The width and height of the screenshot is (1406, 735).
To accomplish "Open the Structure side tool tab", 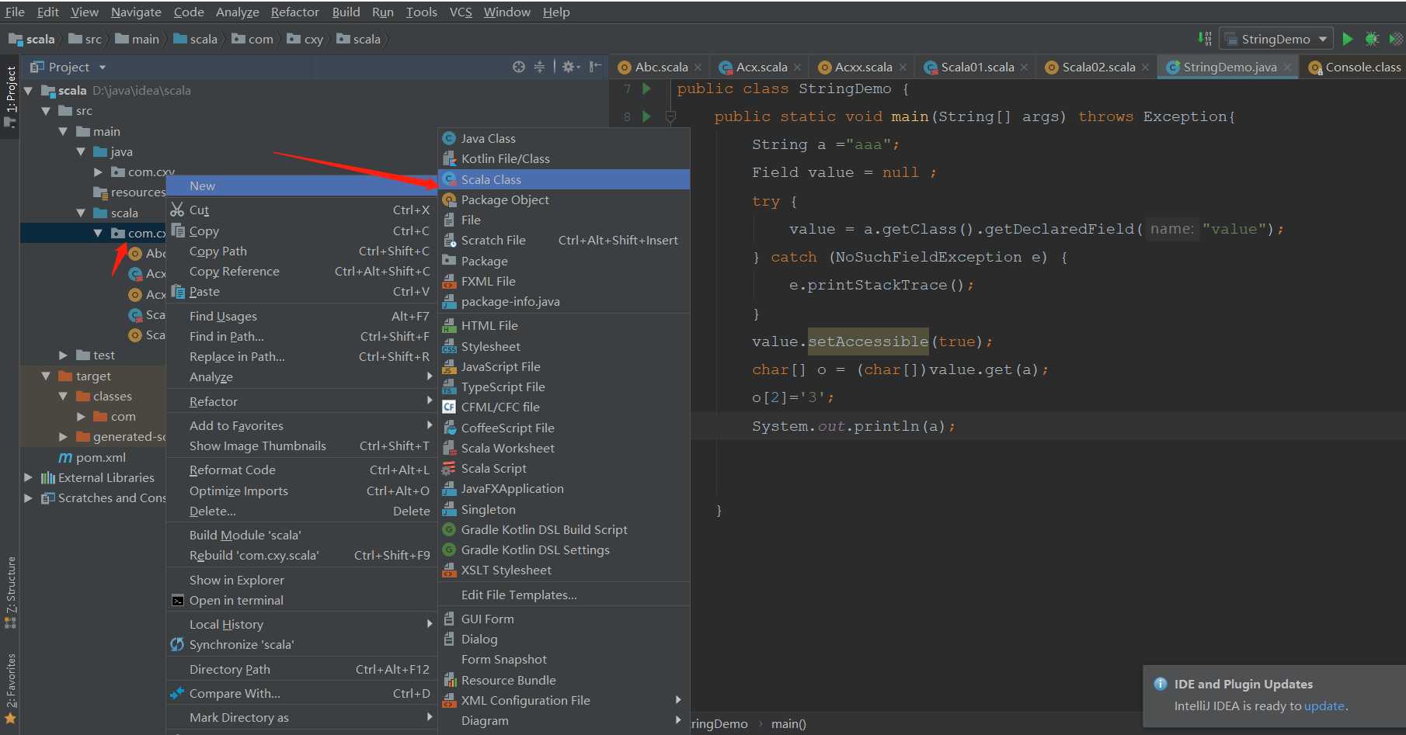I will tap(10, 593).
